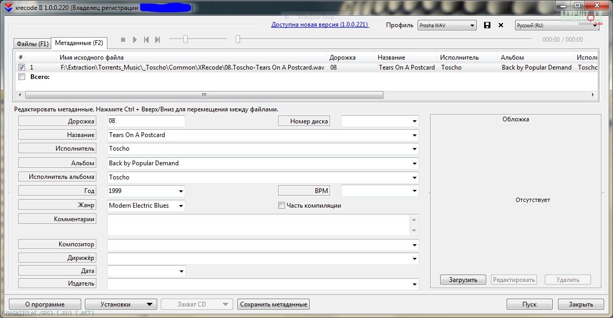Save profile with the floppy disk icon
Screen dimensions: 613x318
(487, 25)
